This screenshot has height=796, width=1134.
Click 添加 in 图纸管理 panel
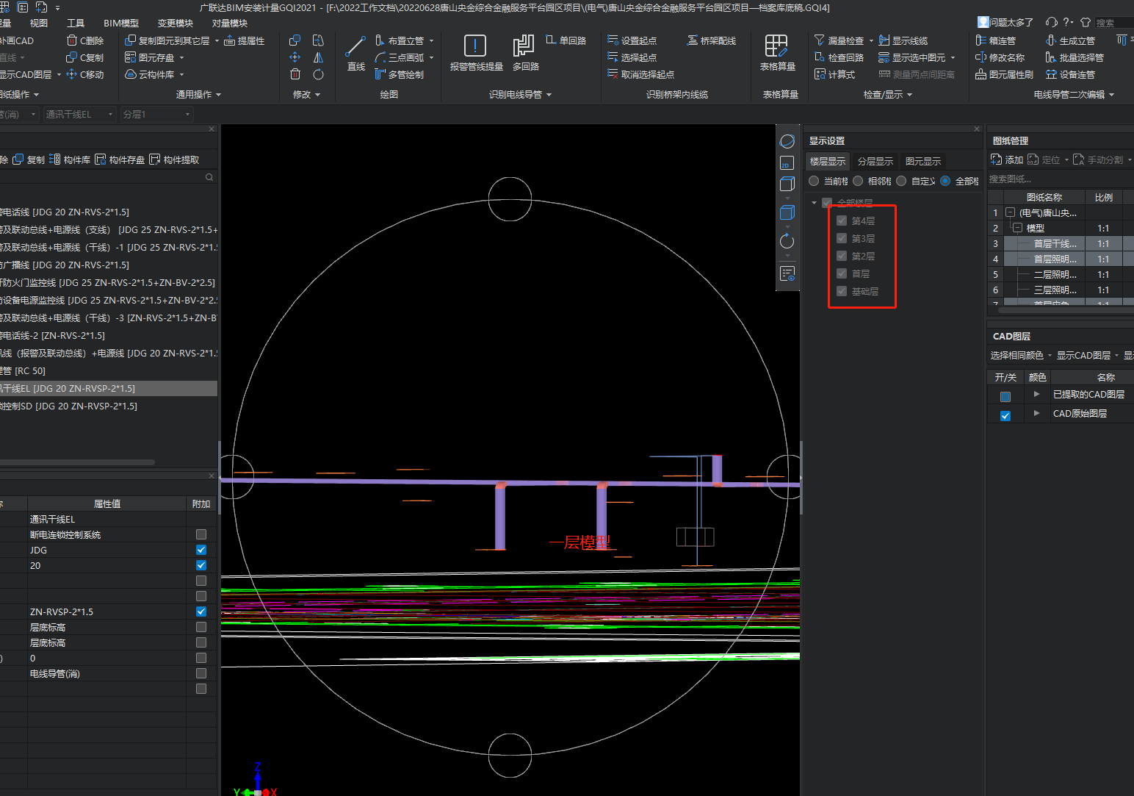tap(1007, 159)
